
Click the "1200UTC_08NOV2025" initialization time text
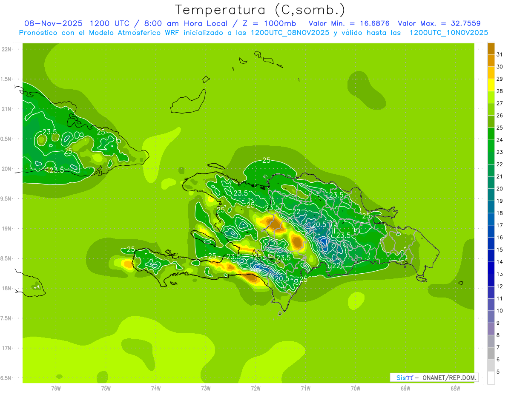point(290,33)
